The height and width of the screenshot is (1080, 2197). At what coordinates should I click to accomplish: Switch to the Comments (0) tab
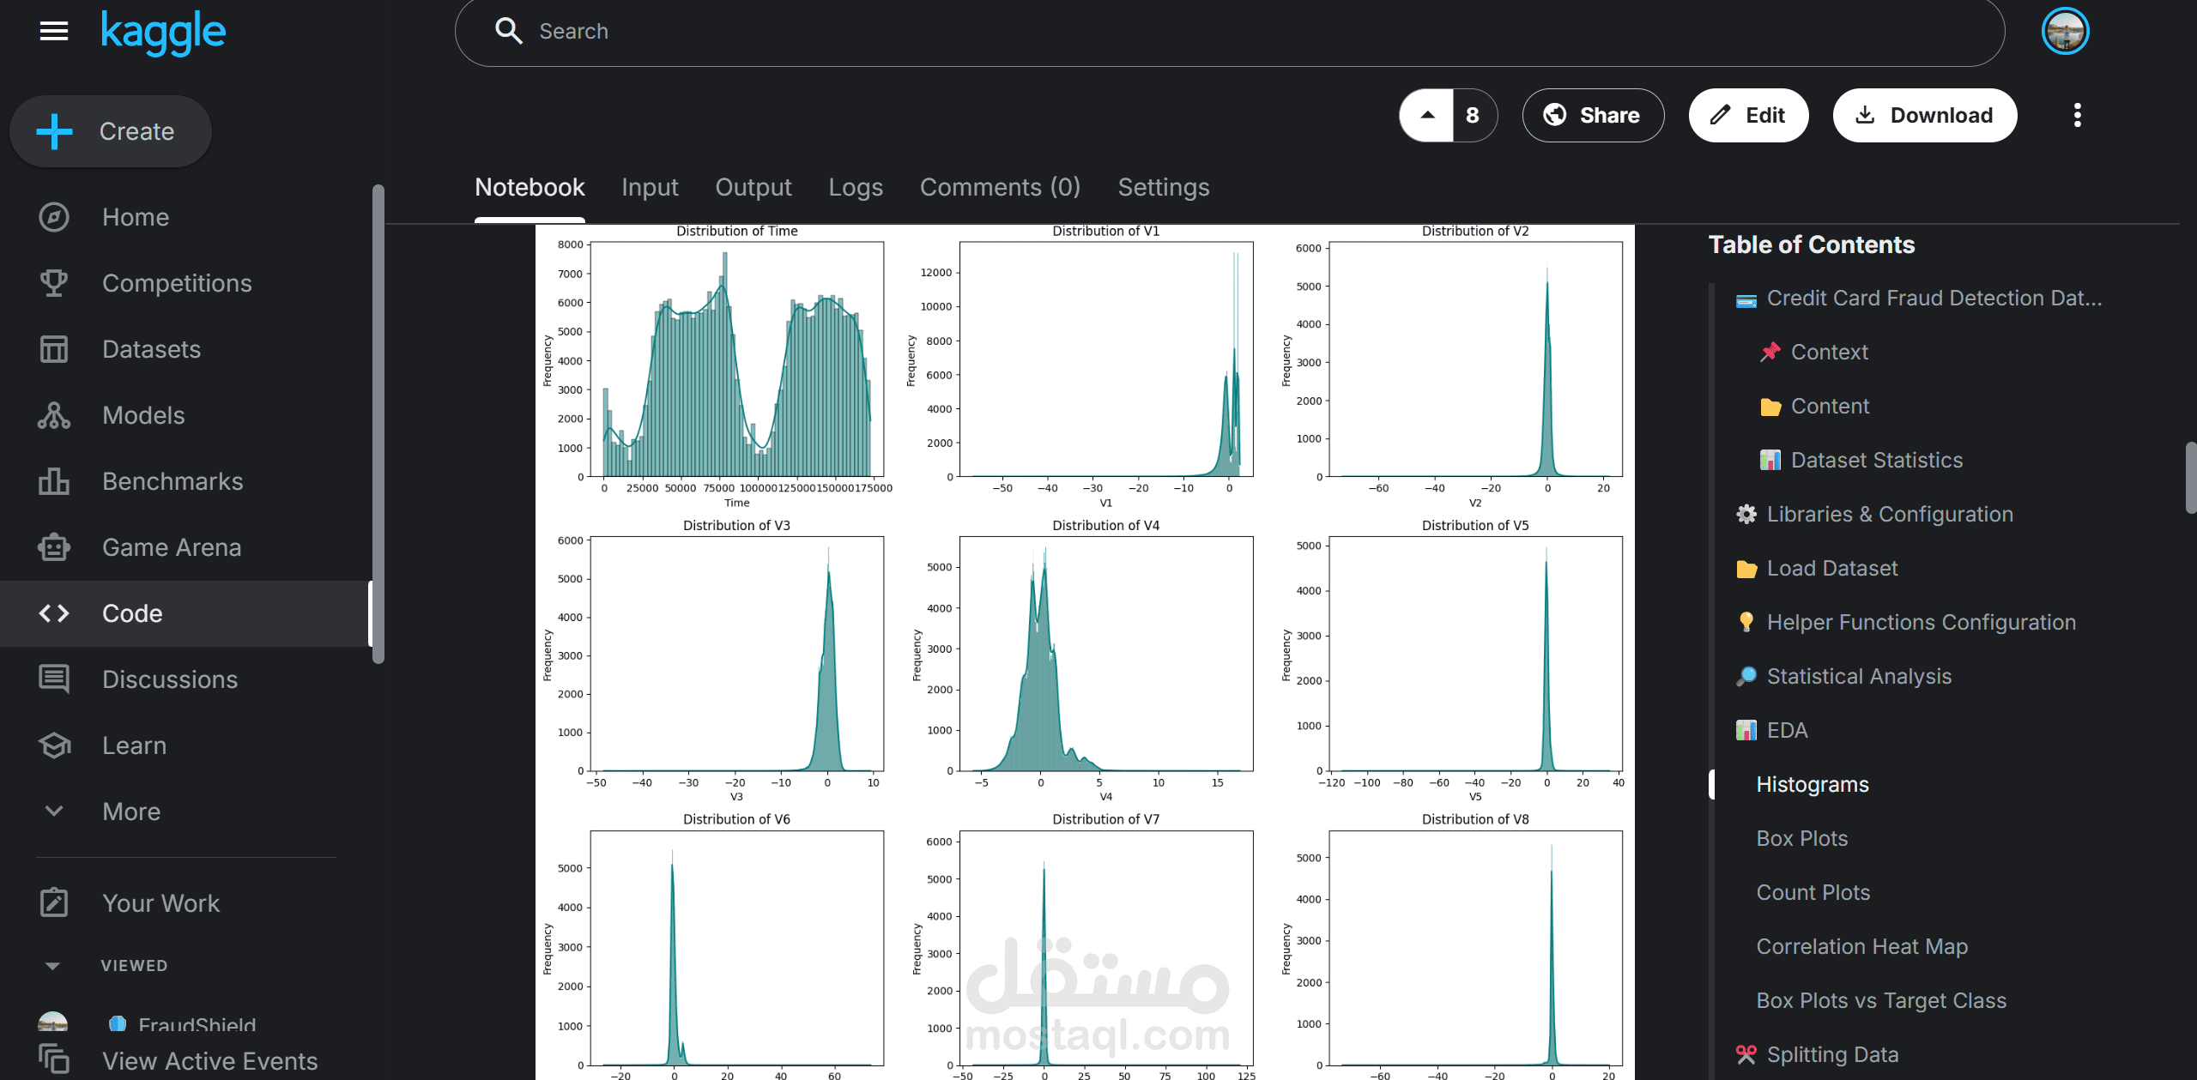pyautogui.click(x=1000, y=187)
